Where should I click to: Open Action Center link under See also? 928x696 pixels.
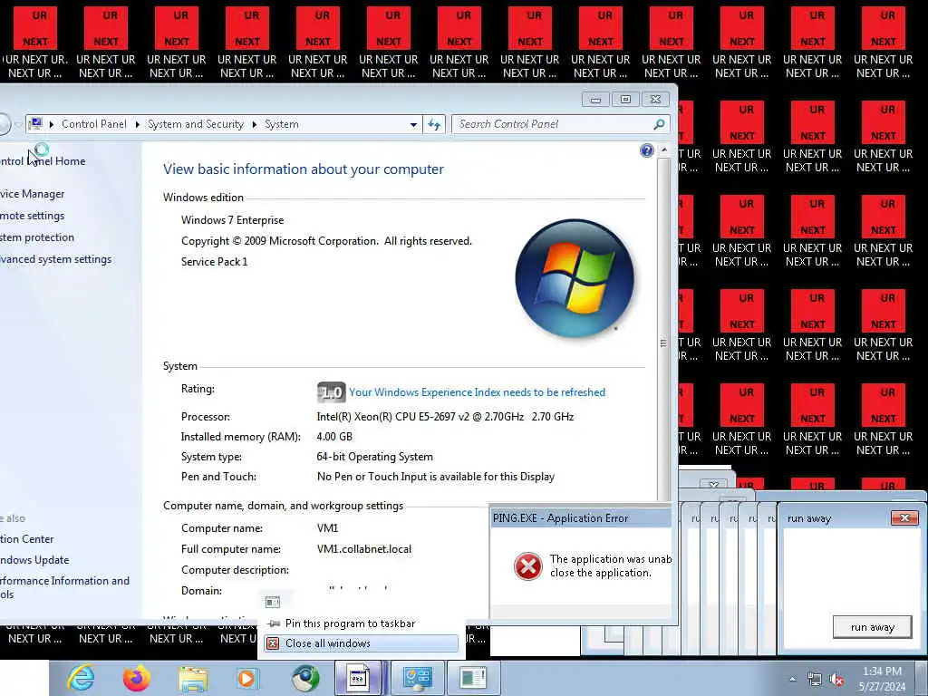pyautogui.click(x=26, y=539)
